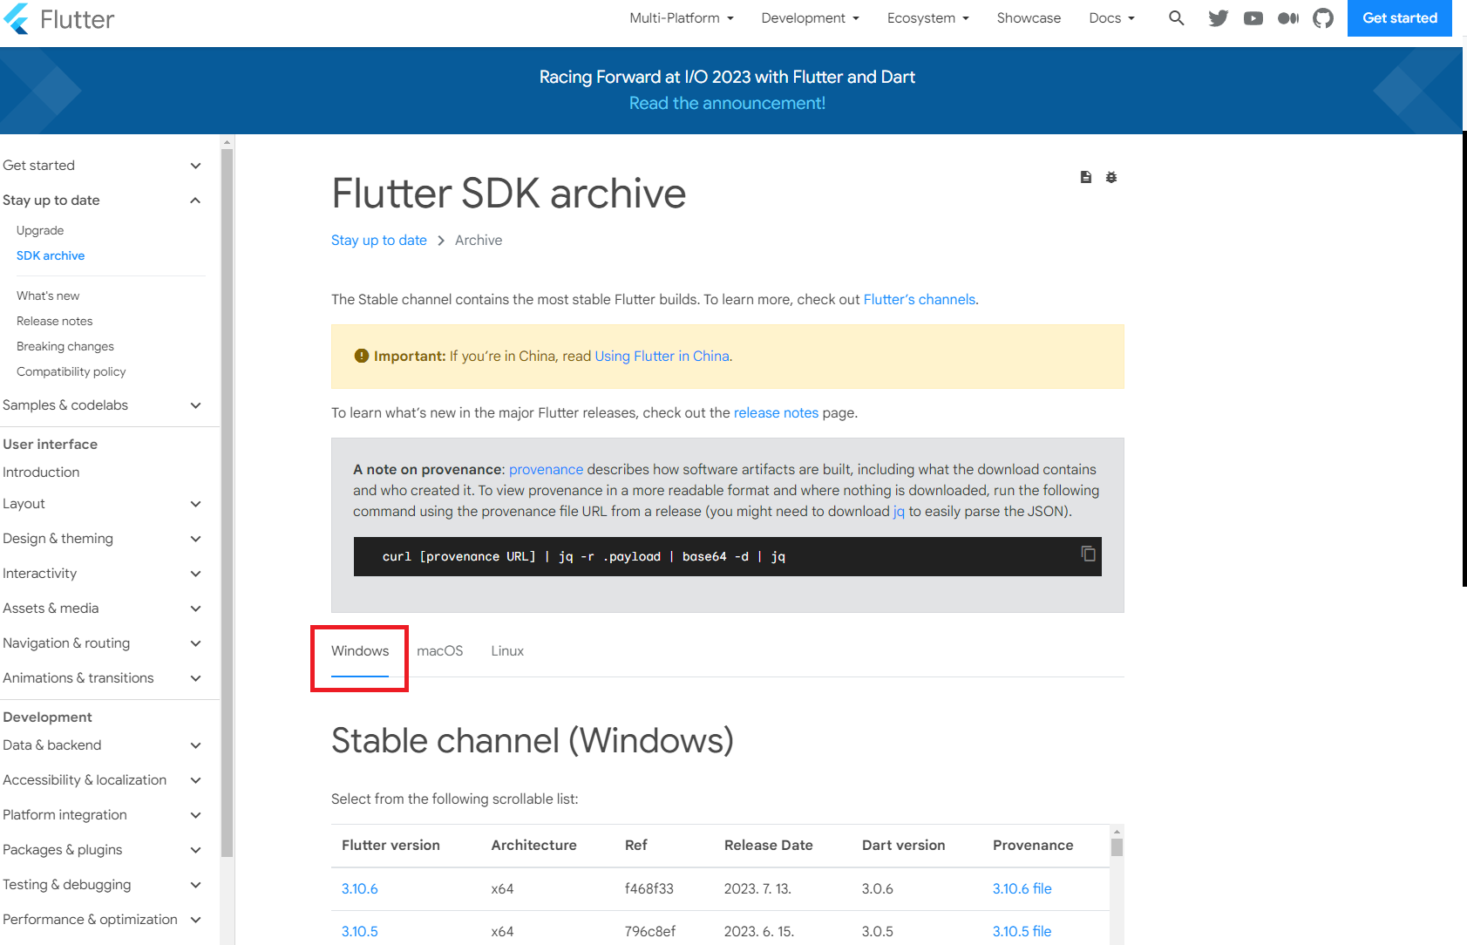
Task: Expand Samples & codelabs section
Action: coord(195,405)
